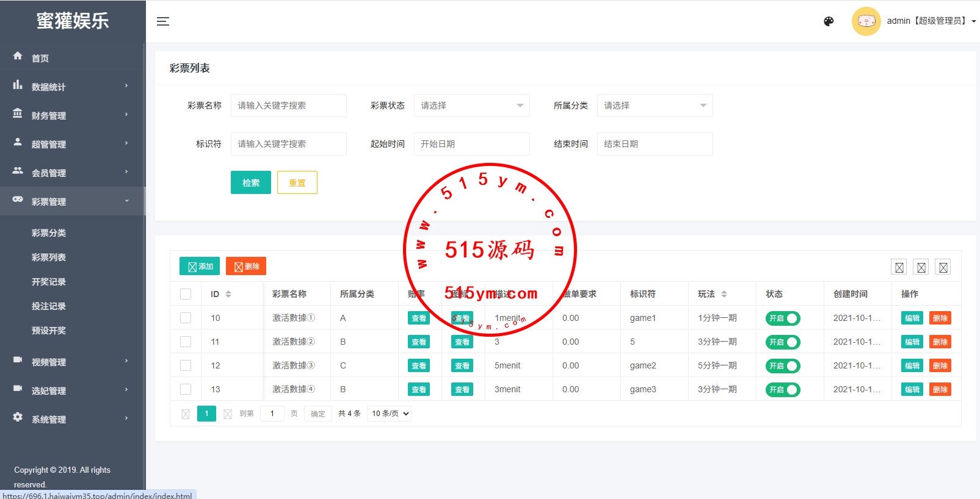Screen dimensions: 980x499
Task: Click the 彩票名称 keyword search field
Action: [x=288, y=106]
